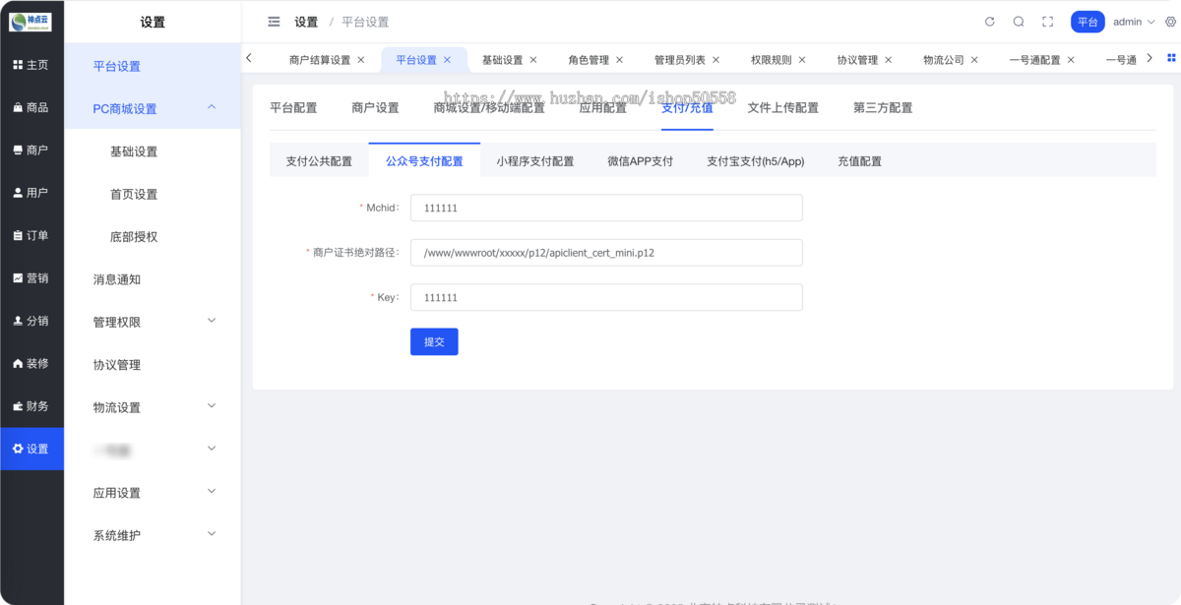Open the 支付公共配置 sub-tab
Screen dimensions: 1181x605
pyautogui.click(x=319, y=161)
